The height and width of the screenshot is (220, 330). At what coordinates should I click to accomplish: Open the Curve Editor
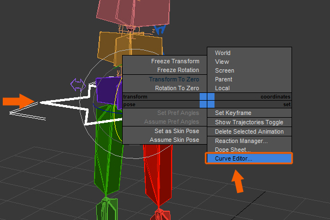pos(249,158)
